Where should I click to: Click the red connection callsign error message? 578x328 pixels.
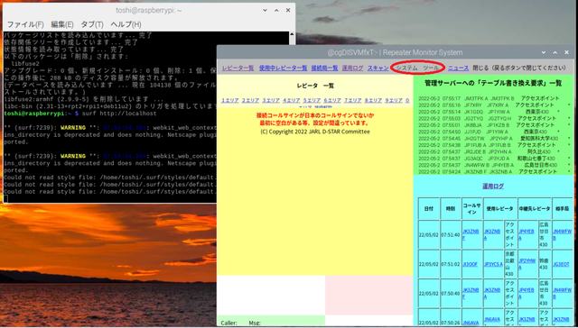coord(315,119)
